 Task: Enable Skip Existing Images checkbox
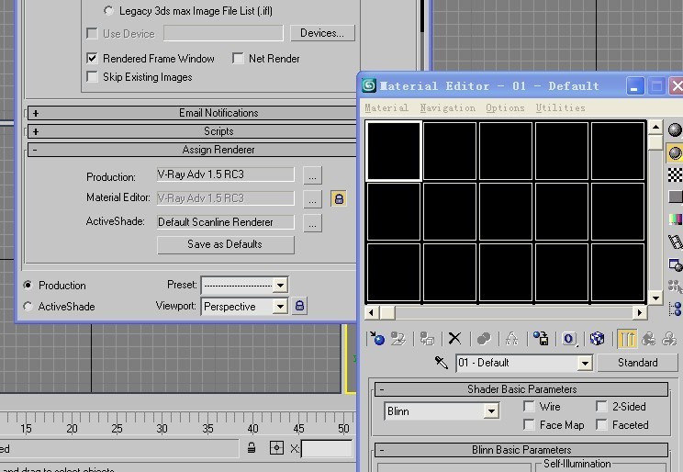click(x=92, y=77)
